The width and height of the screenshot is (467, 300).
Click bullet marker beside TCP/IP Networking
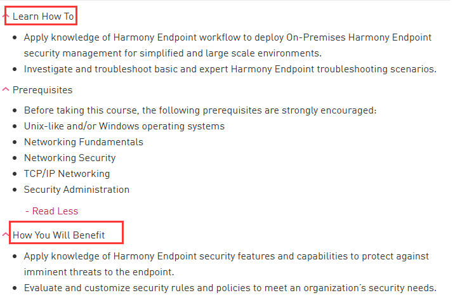(x=15, y=174)
